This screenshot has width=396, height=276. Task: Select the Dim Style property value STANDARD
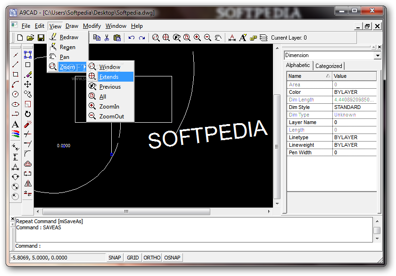click(355, 107)
